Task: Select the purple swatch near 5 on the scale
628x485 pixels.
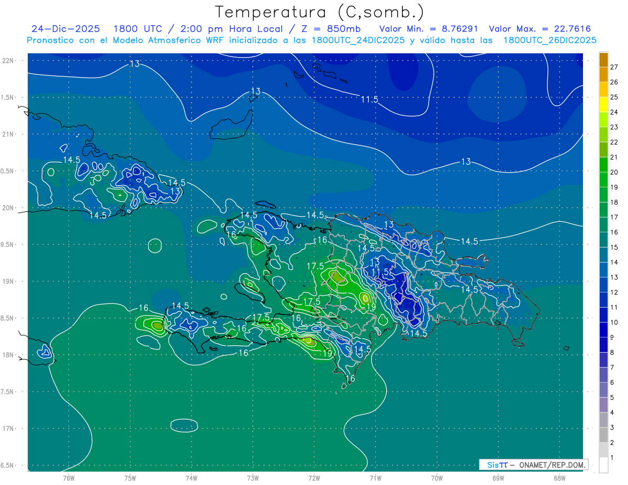Action: tap(603, 404)
